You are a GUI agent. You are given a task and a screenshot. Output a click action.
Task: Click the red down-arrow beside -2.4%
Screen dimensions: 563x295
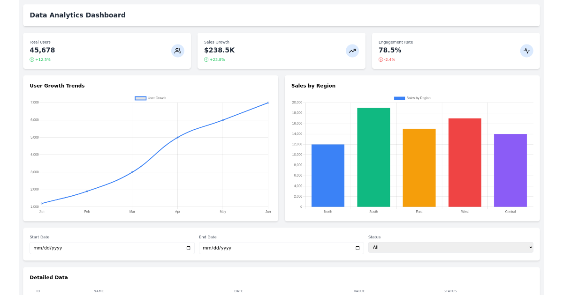coord(380,59)
